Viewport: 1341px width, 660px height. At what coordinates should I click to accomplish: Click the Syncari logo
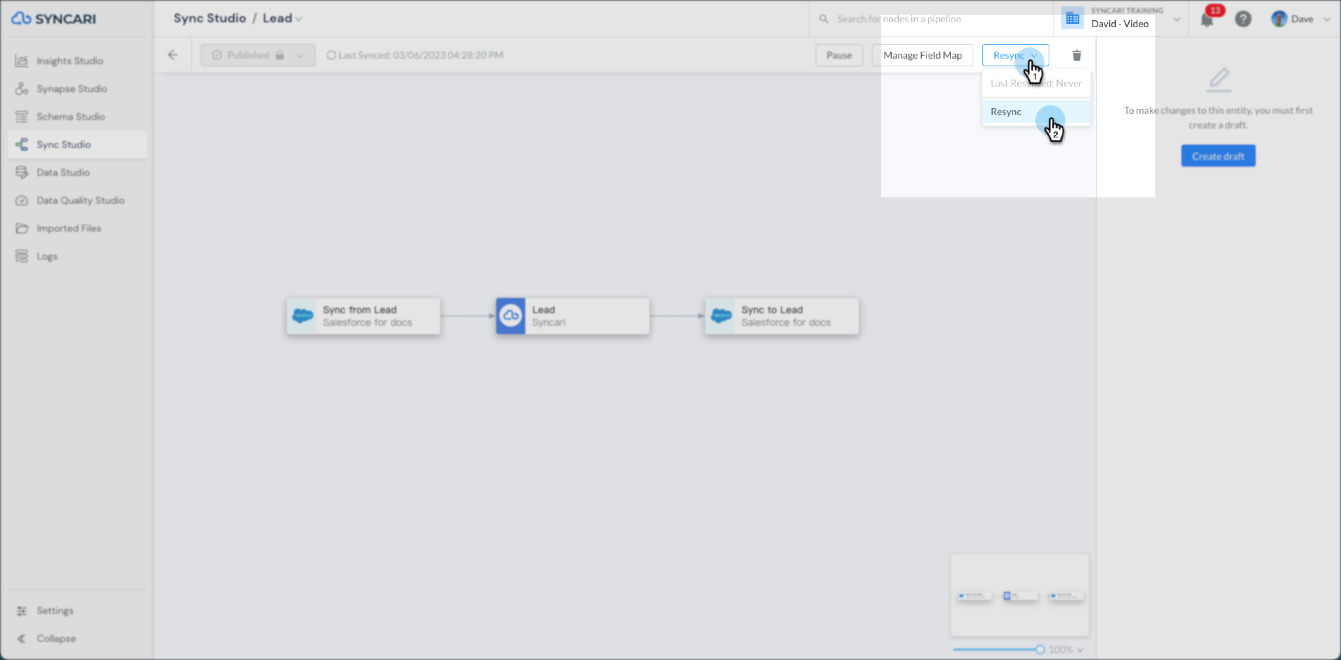click(54, 19)
